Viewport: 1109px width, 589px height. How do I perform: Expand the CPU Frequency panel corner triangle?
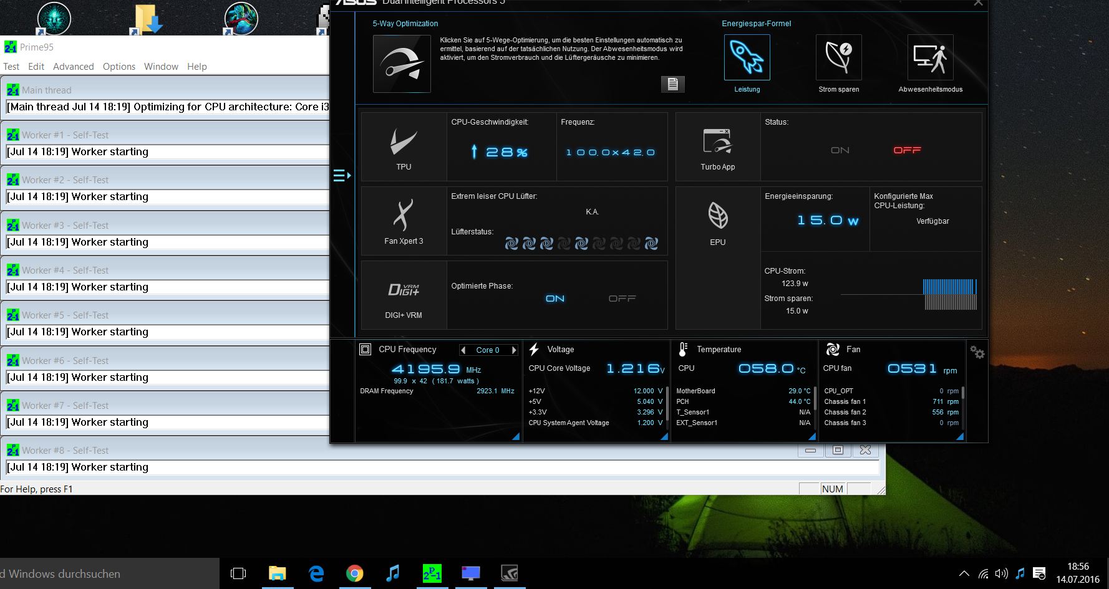pos(516,436)
